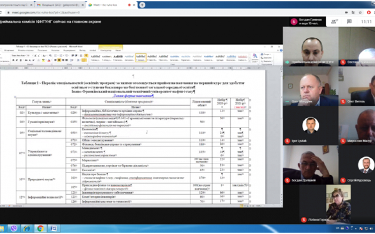Bookmark this page with the star icon
Image resolution: width=375 pixels, height=234 pixels.
(x=360, y=13)
